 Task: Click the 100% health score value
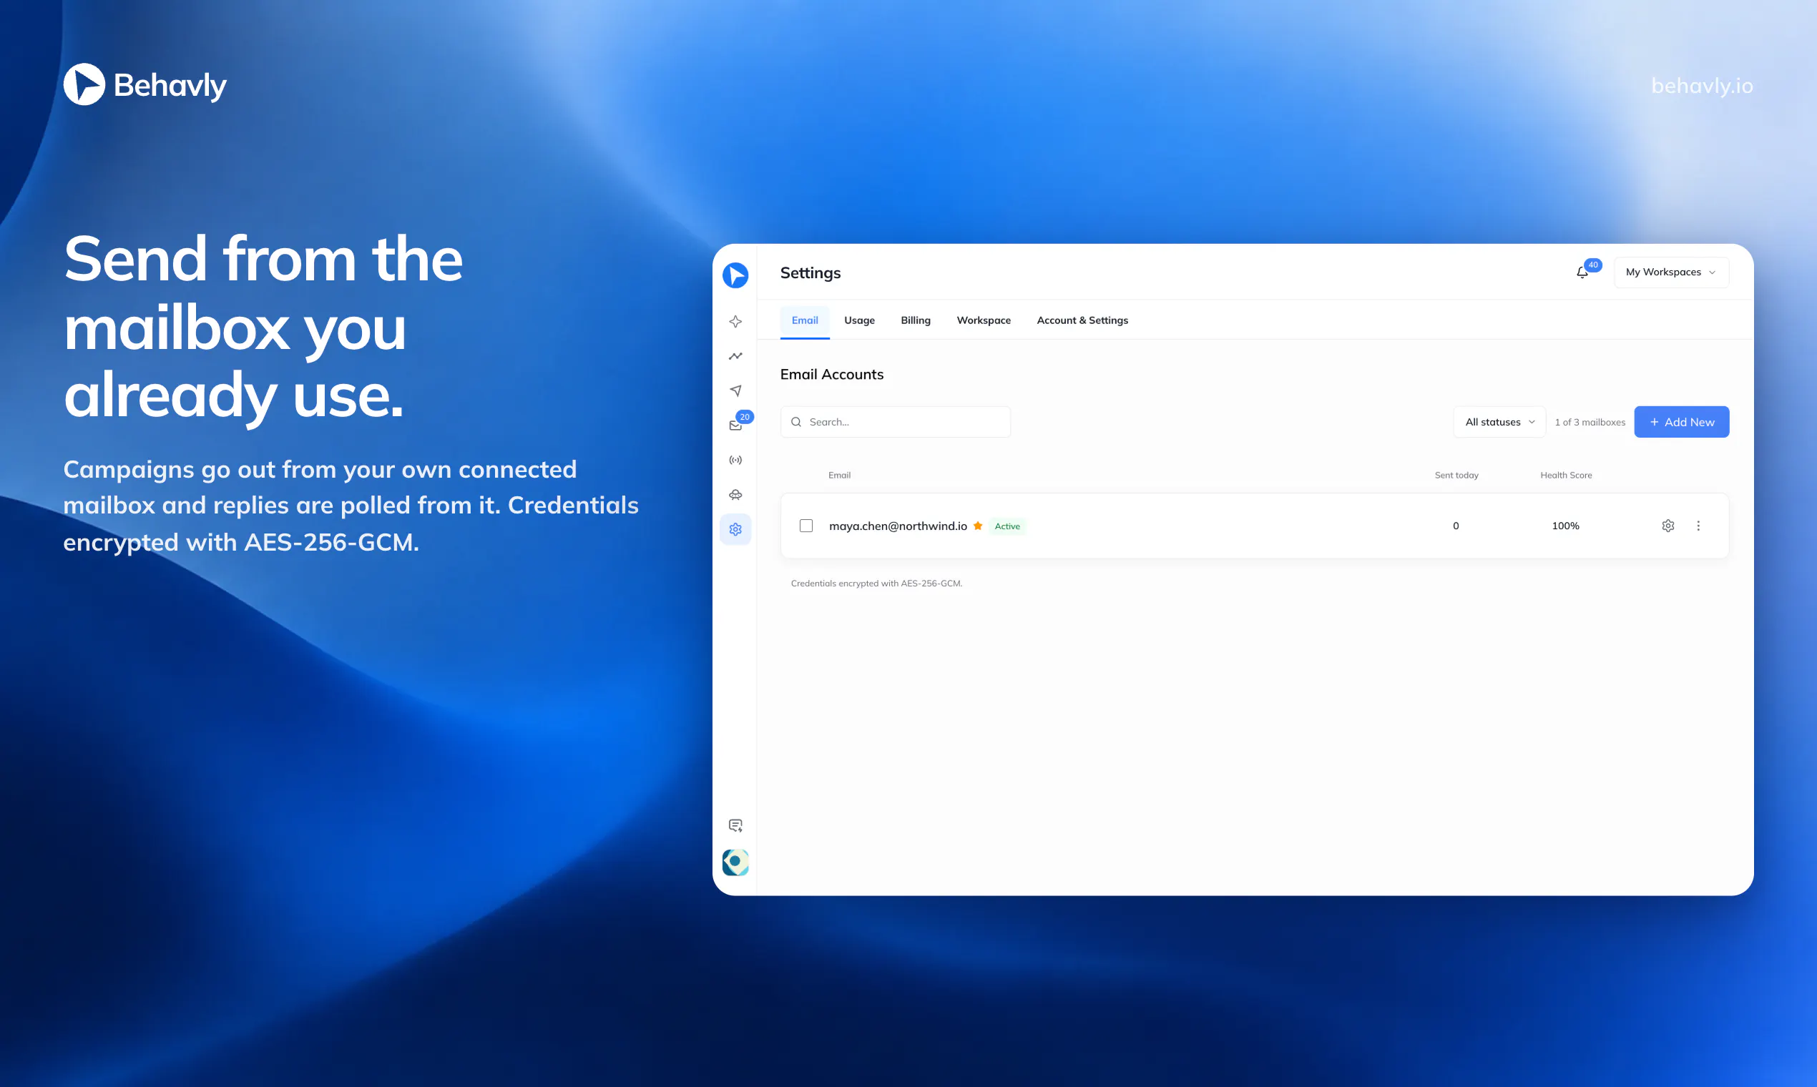pyautogui.click(x=1565, y=526)
